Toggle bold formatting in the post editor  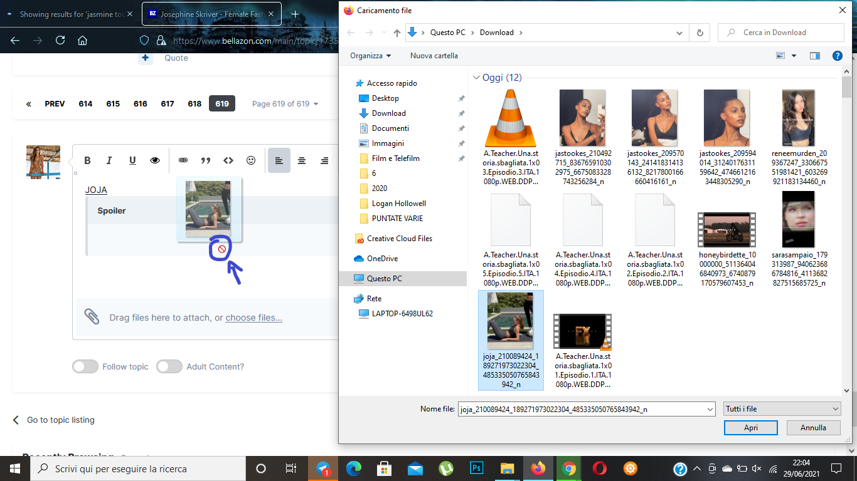(x=88, y=160)
